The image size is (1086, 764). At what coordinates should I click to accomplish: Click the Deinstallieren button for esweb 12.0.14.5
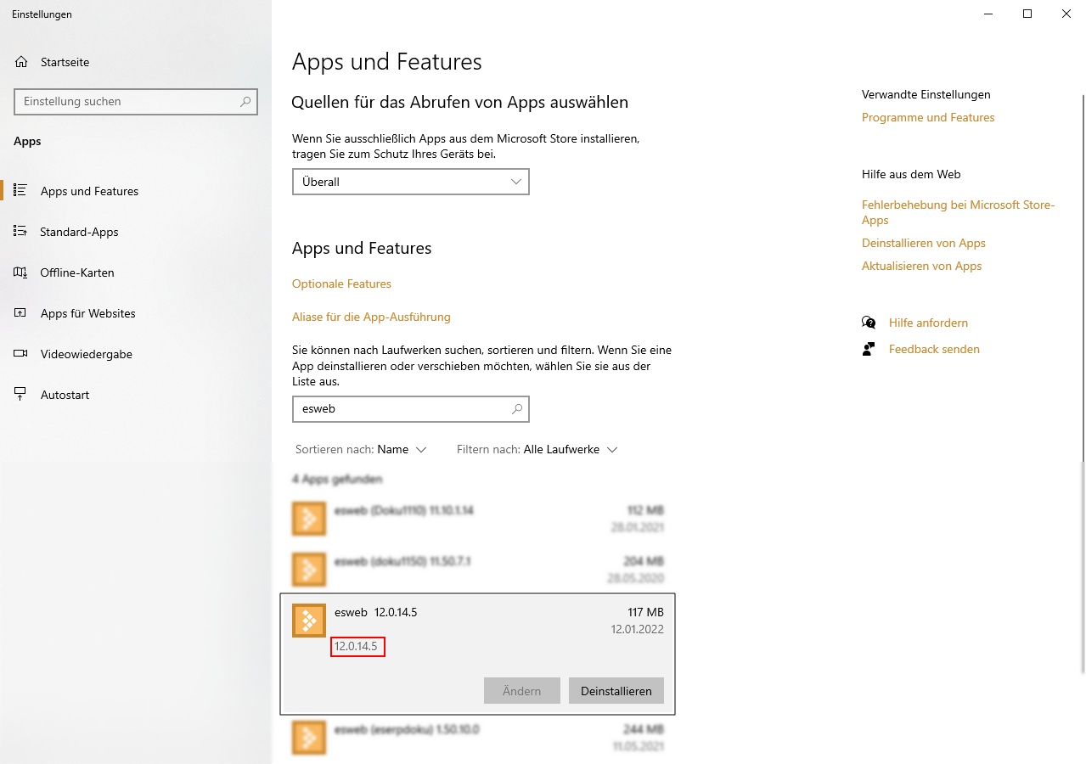coord(616,691)
